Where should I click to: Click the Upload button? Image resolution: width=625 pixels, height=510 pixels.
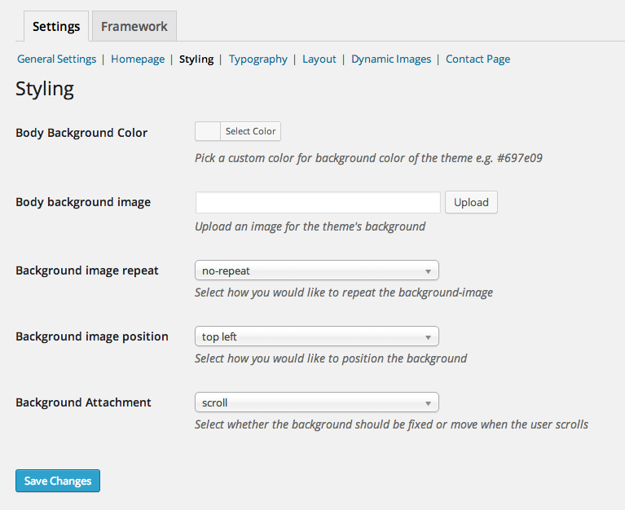coord(471,202)
